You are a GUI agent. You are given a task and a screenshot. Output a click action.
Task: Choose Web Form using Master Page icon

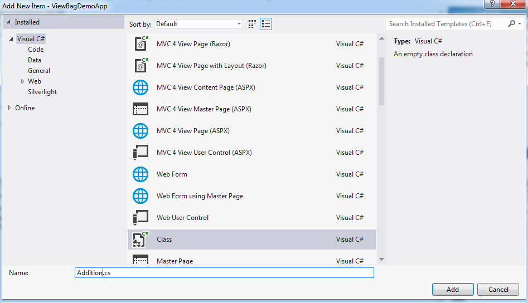(x=141, y=196)
